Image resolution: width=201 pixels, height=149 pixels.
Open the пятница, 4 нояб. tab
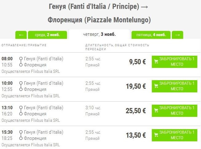click(x=151, y=35)
